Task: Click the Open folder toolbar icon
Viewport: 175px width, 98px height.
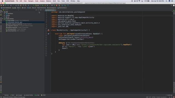Action: 1,5
